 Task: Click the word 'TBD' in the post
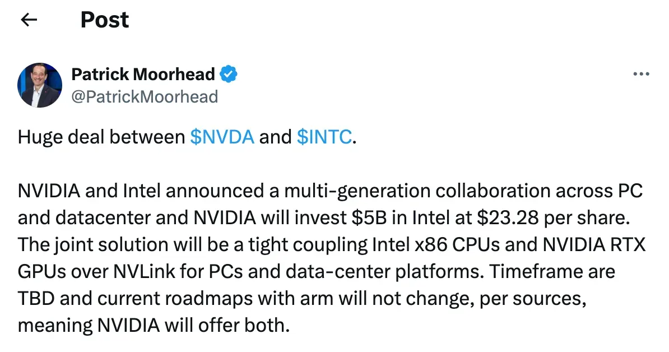tap(36, 298)
